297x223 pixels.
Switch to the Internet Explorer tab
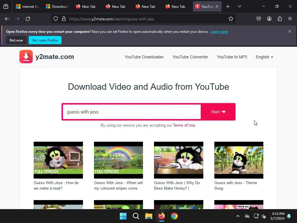click(28, 7)
